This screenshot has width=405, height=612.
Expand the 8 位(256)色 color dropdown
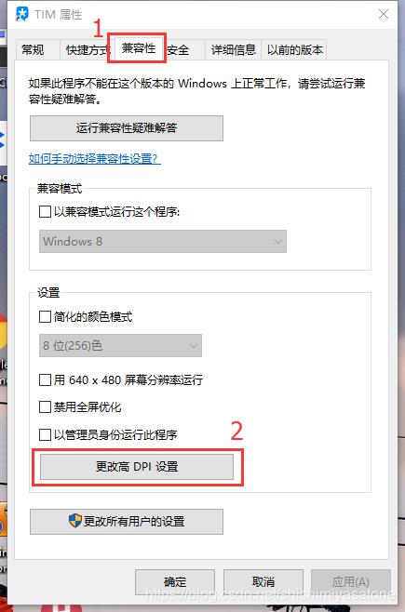120,345
